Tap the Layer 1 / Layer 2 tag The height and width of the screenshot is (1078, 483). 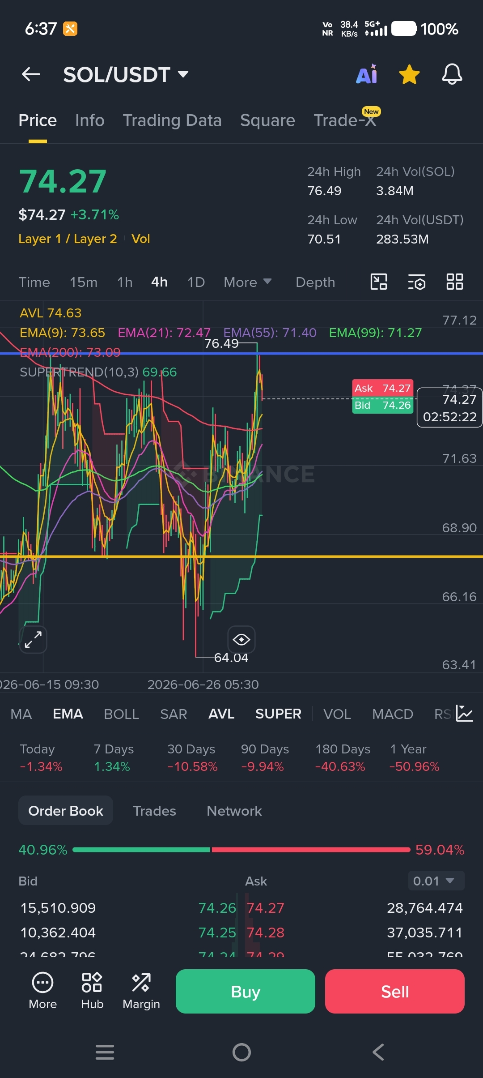68,239
